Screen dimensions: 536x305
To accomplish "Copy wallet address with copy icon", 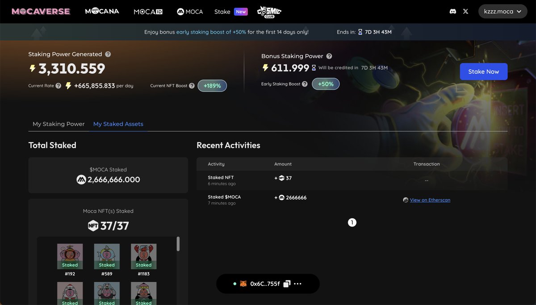I will click(x=287, y=284).
